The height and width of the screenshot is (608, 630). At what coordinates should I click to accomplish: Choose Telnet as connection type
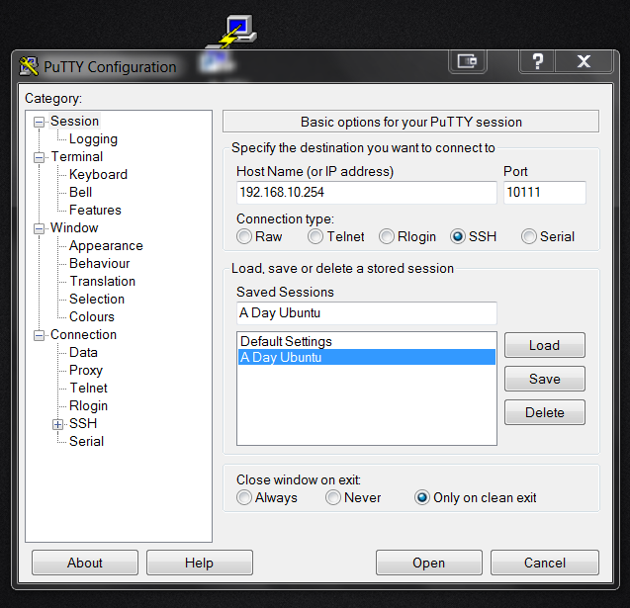[315, 237]
